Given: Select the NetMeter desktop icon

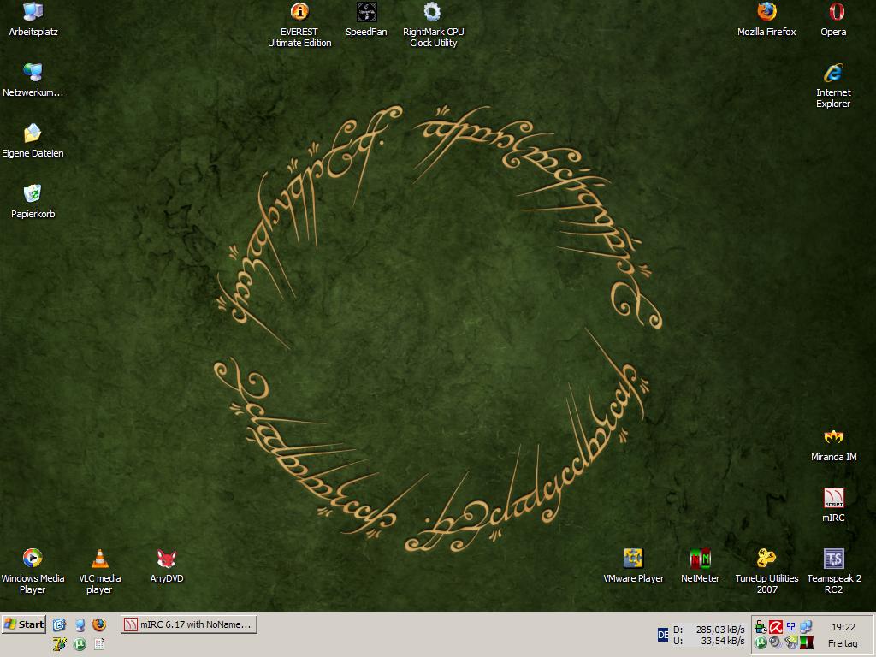Looking at the screenshot, I should [700, 565].
